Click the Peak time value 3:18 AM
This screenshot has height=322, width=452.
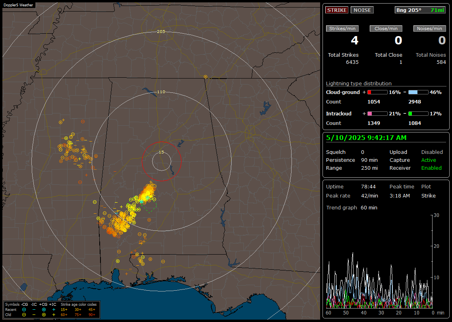click(400, 196)
